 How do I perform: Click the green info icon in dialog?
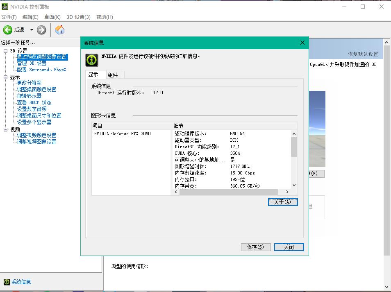[x=92, y=60]
